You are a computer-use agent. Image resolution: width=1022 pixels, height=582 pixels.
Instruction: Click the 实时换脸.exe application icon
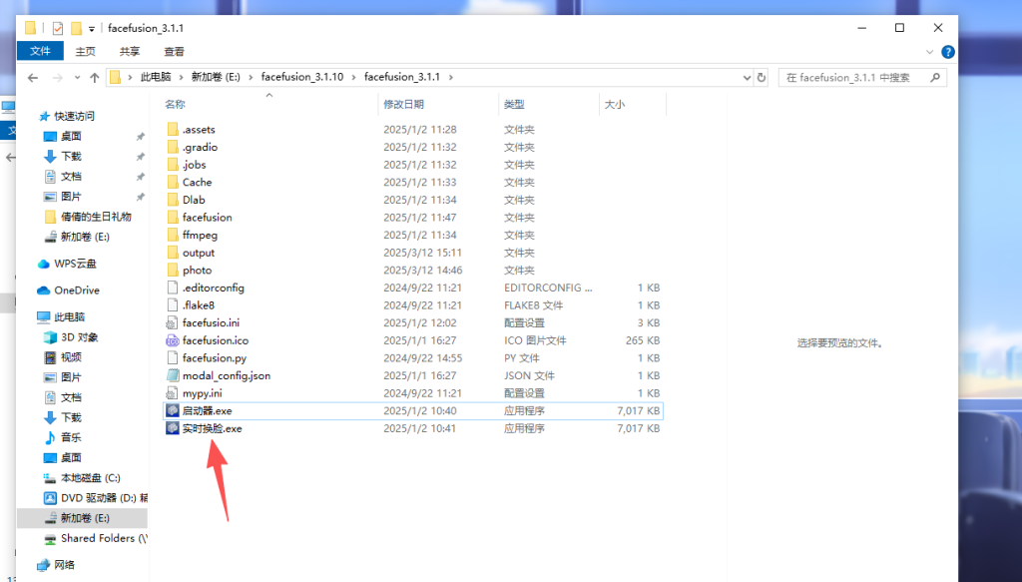[173, 428]
